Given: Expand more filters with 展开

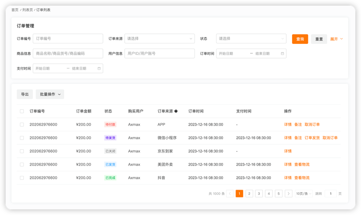Looking at the screenshot, I should tap(336, 39).
